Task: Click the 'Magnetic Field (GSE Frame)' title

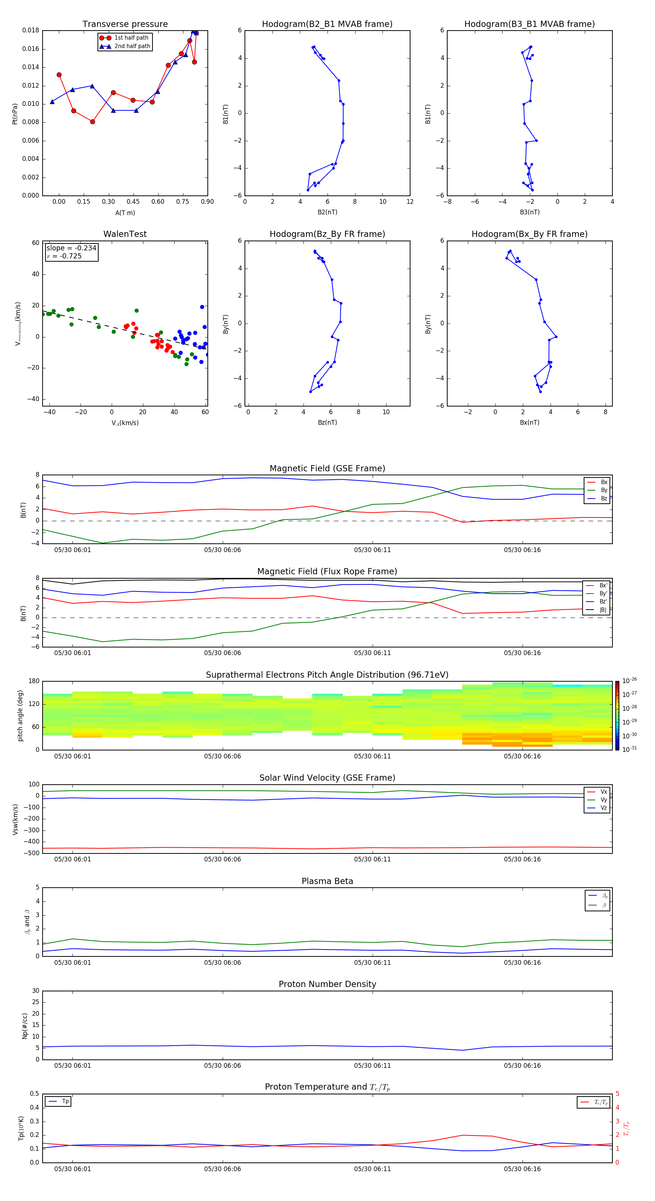Action: (x=327, y=468)
